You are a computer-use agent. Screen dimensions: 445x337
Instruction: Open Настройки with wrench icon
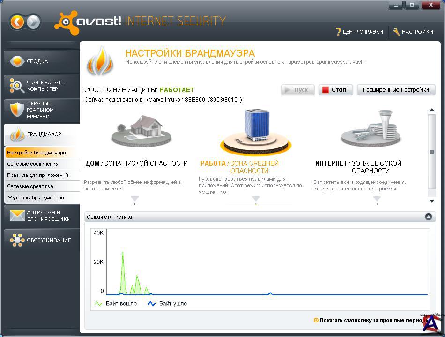tap(413, 32)
